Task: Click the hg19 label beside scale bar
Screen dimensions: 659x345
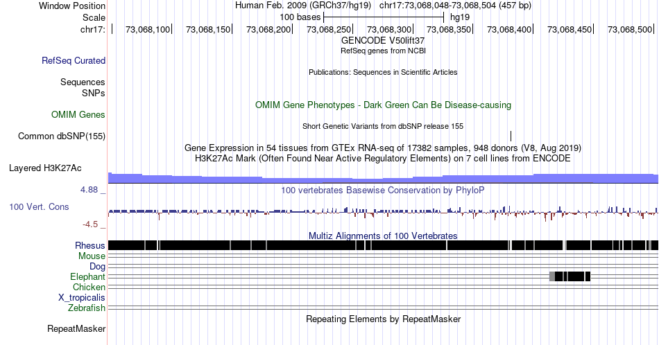Action: 460,17
